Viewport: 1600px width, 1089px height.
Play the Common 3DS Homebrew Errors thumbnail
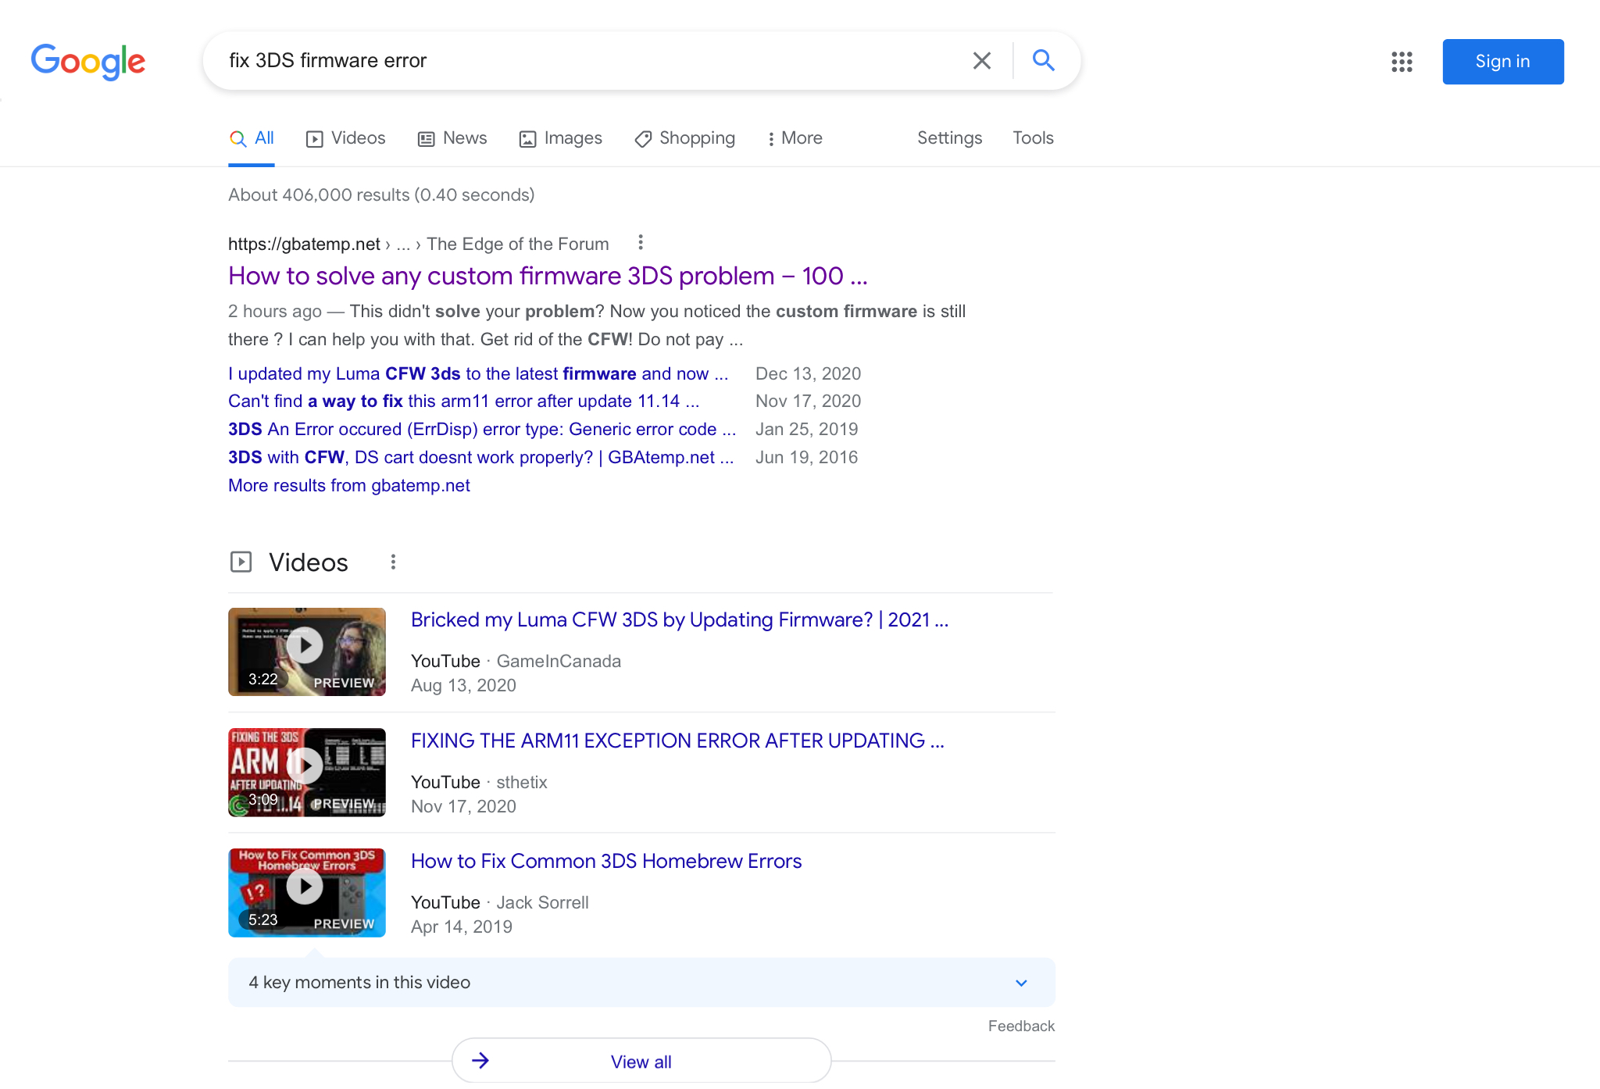307,892
